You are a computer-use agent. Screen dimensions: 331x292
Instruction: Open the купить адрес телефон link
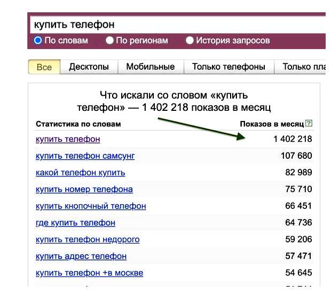coord(81,256)
